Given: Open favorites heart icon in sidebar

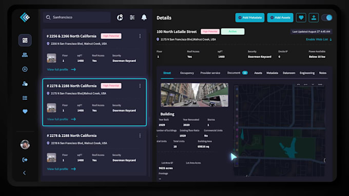Looking at the screenshot, I should click(25, 112).
